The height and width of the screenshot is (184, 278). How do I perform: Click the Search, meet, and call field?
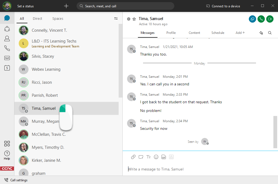(x=125, y=6)
